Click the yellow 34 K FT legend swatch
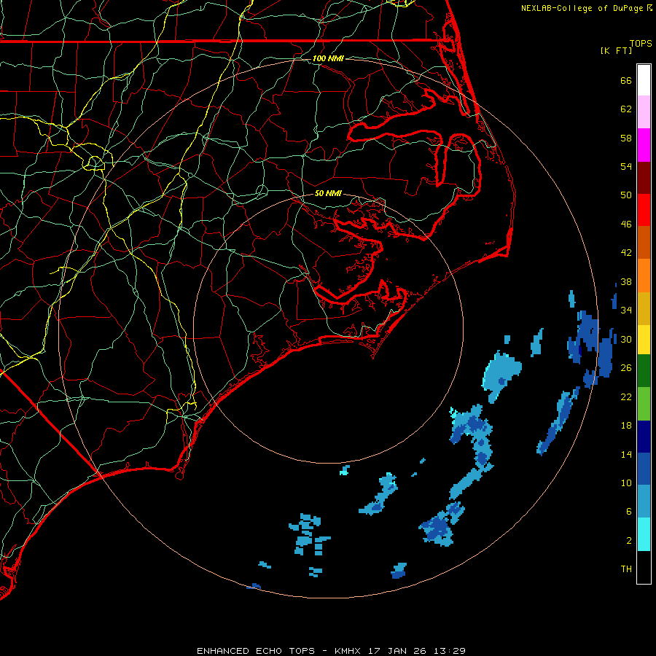Screen dimensions: 656x656 click(644, 339)
